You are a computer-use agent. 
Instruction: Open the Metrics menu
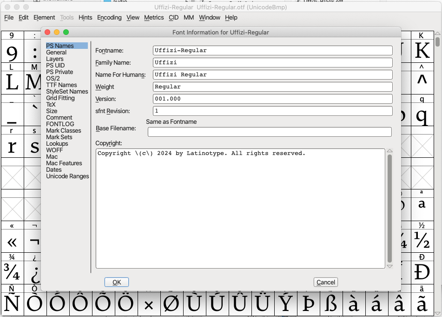154,18
